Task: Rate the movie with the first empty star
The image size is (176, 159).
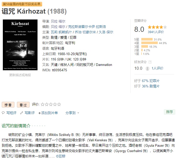Action: pyautogui.click(x=43, y=104)
